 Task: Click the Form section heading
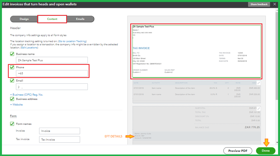click(x=13, y=116)
